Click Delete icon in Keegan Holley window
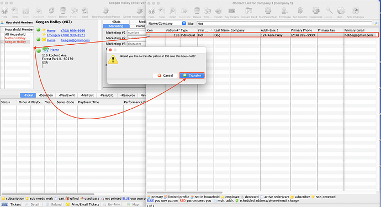 point(63,10)
